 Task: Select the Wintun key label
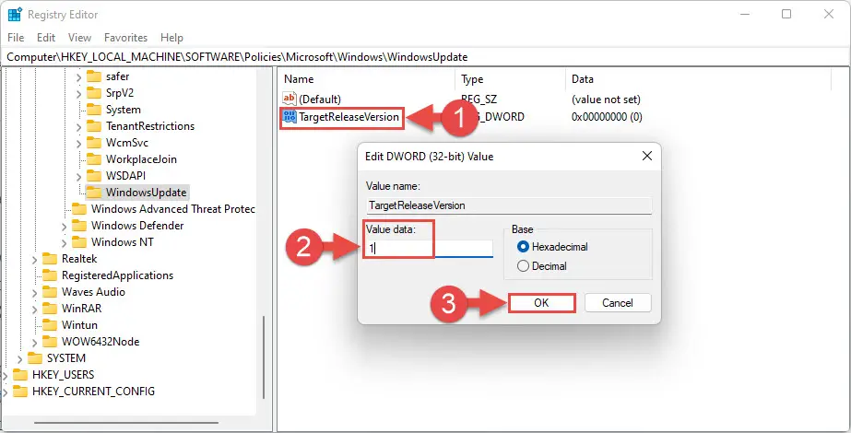79,325
